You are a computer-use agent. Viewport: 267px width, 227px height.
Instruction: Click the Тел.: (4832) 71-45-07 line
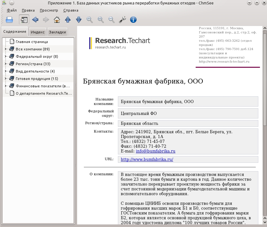click(x=143, y=141)
